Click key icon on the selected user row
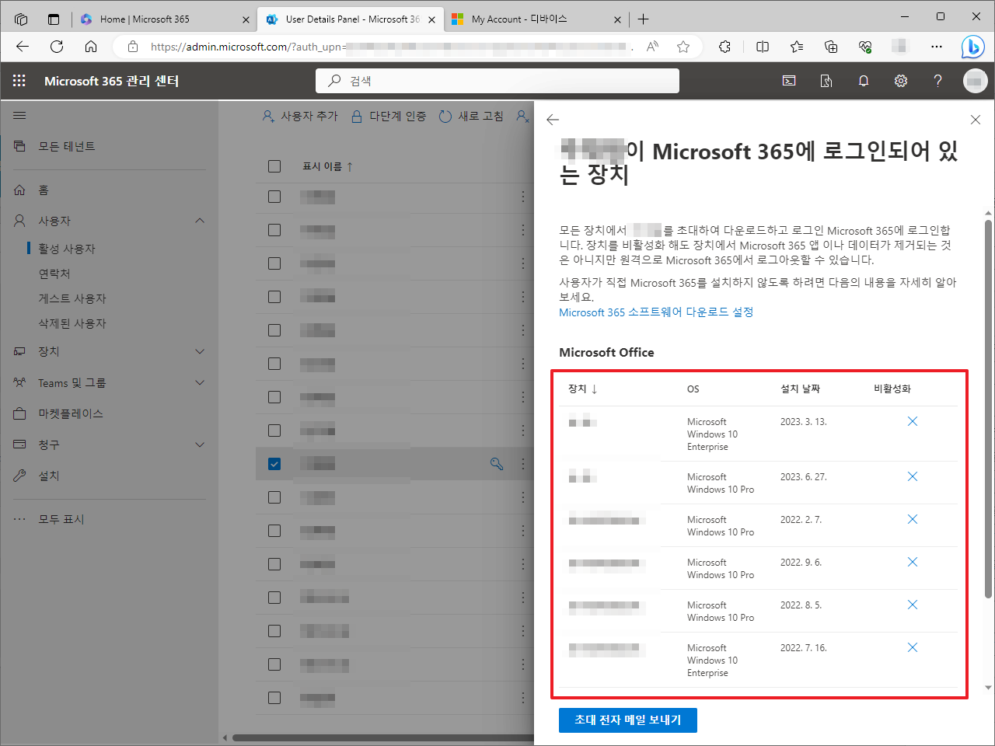The height and width of the screenshot is (746, 995). [x=497, y=464]
